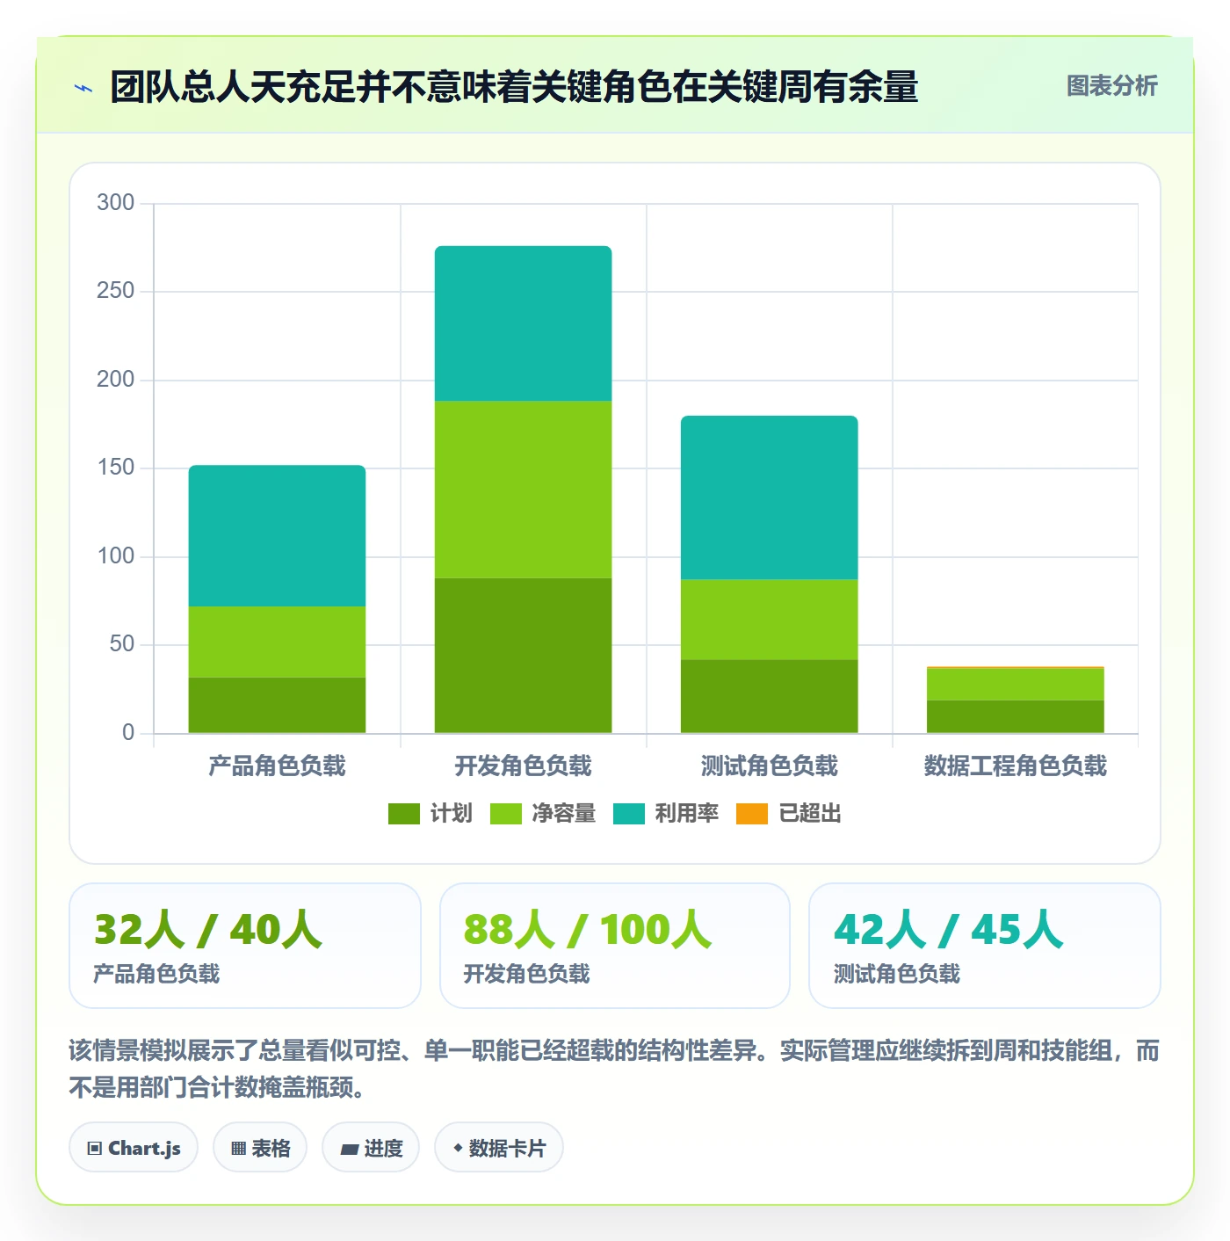The width and height of the screenshot is (1230, 1241).
Task: Click the 150 y-axis value
Action: pyautogui.click(x=116, y=468)
